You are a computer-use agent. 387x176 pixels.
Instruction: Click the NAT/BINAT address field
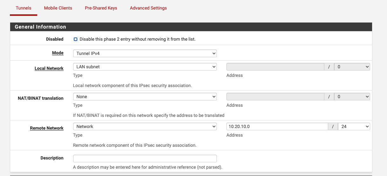[275, 97]
